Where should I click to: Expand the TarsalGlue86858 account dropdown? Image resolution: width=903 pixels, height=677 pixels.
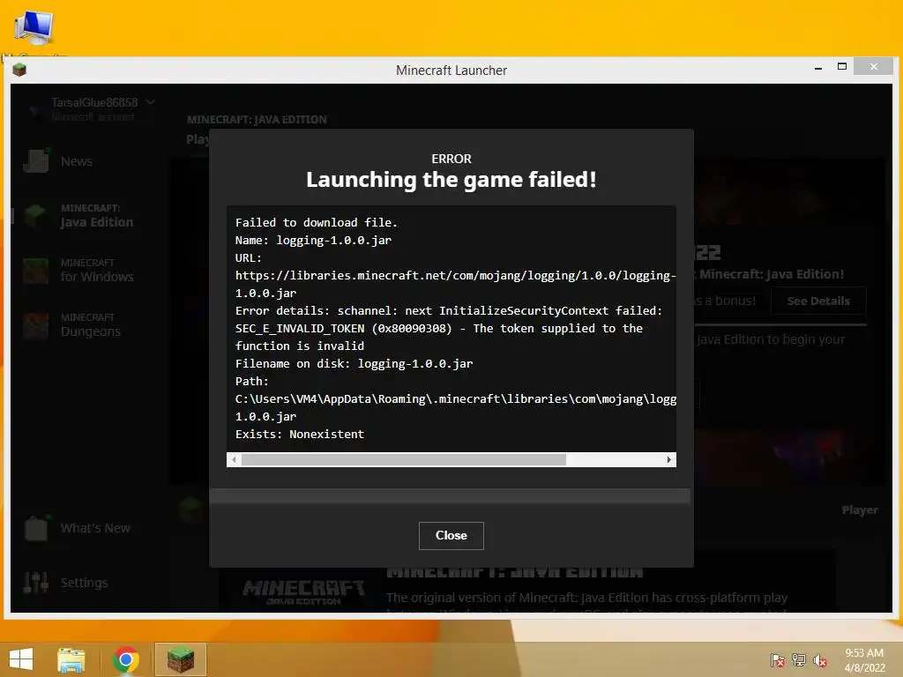tap(150, 102)
